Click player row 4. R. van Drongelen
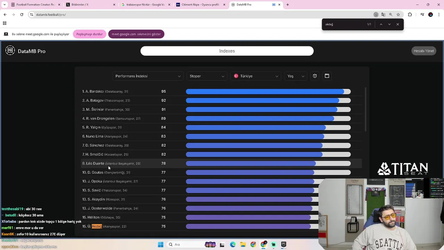Viewport: 444px width, 250px height. click(222, 118)
